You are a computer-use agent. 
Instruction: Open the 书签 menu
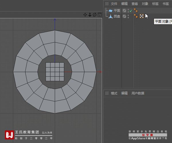(165, 4)
